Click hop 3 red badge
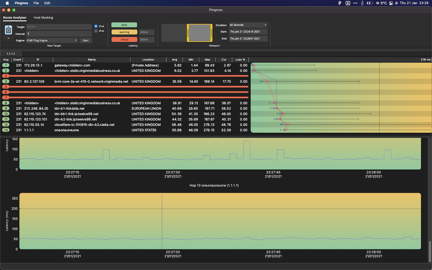This screenshot has width=432, height=270. pos(6,76)
